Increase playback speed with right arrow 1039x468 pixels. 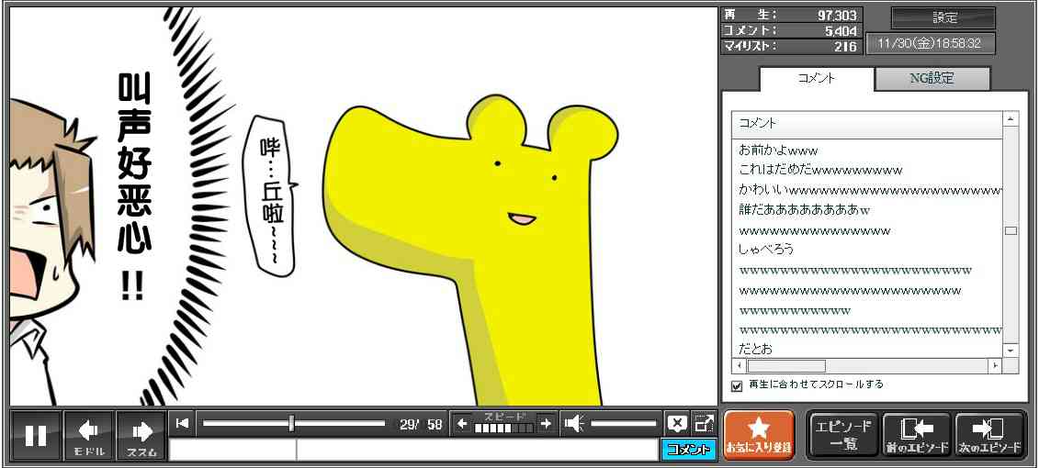(546, 423)
